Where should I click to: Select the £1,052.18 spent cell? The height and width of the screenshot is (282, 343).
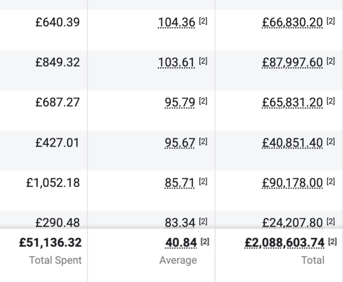pos(53,183)
